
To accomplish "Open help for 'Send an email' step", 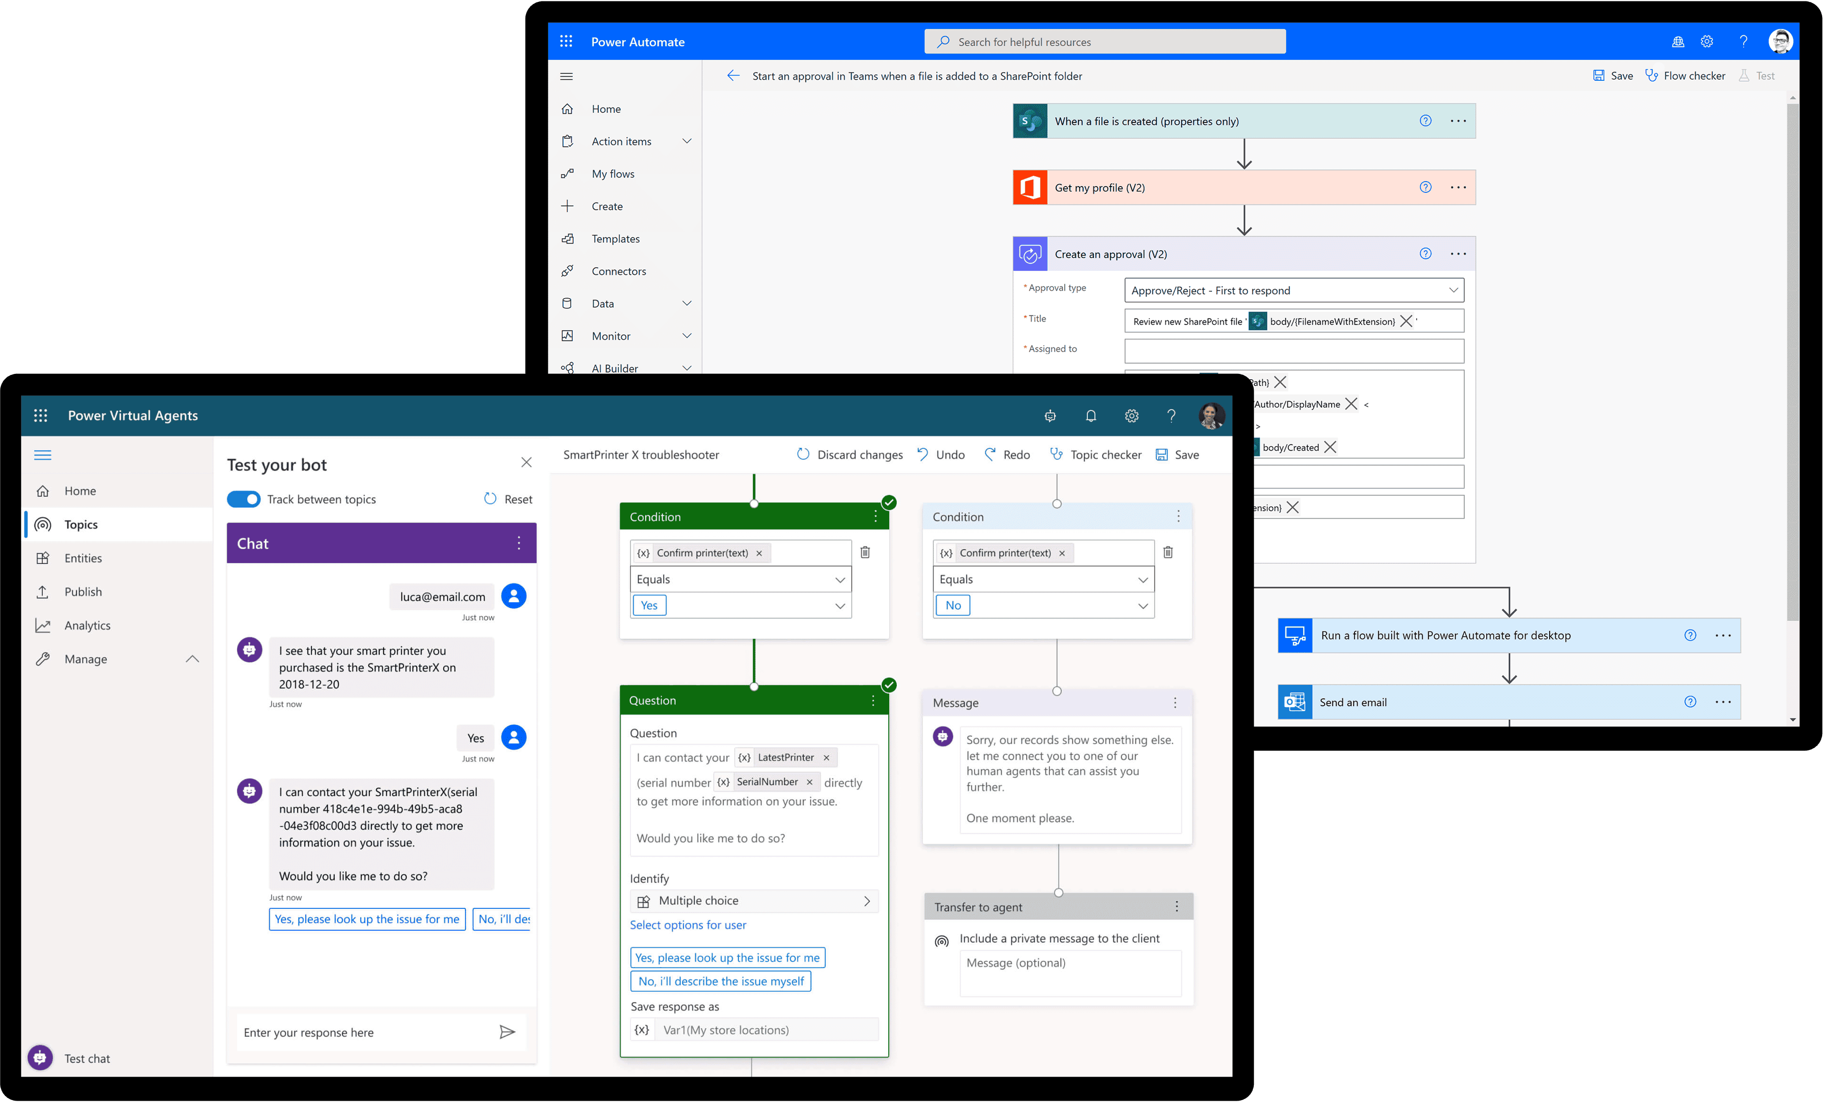I will pos(1690,702).
